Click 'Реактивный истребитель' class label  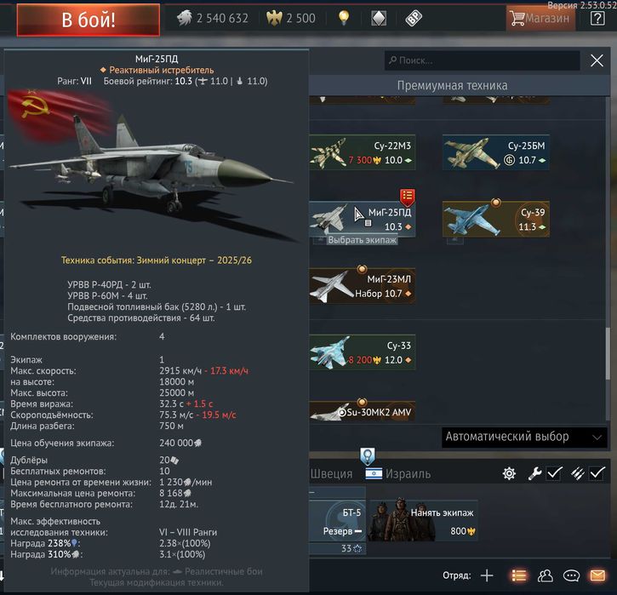tap(162, 70)
